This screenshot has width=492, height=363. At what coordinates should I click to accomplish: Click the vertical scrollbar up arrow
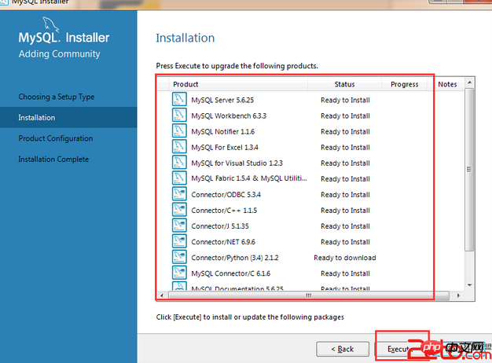(x=469, y=82)
